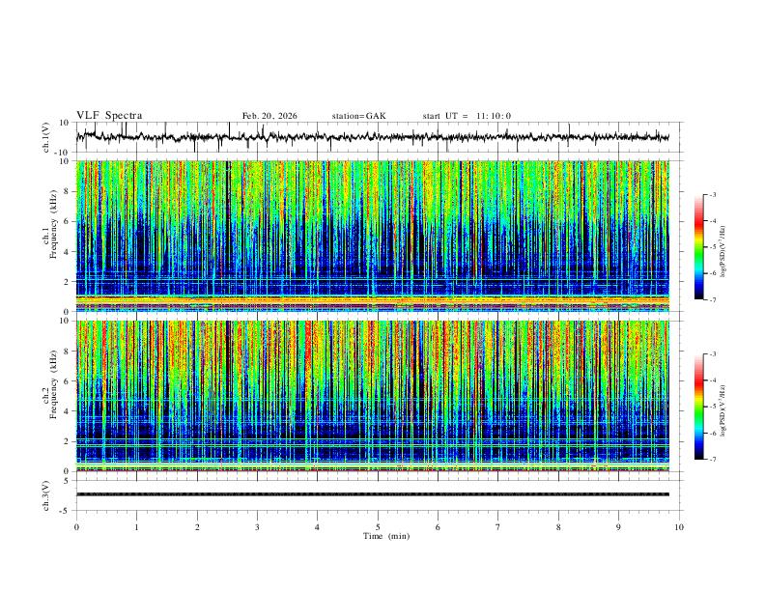Click the "10" label ending the time axis
The height and width of the screenshot is (591, 765).
click(679, 527)
